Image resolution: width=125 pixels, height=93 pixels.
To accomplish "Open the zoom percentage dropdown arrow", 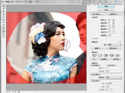I will click(19, 92).
